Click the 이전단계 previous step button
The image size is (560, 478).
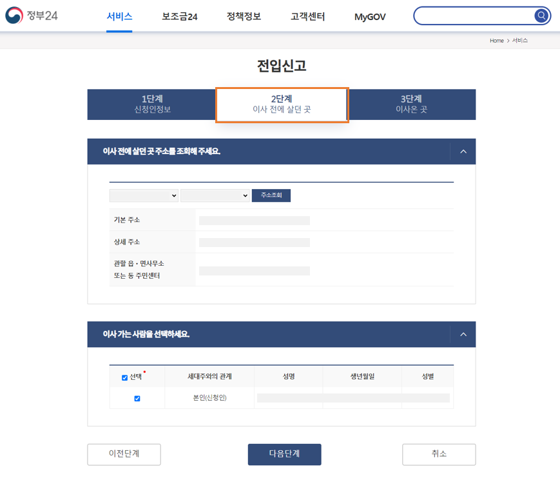click(124, 454)
